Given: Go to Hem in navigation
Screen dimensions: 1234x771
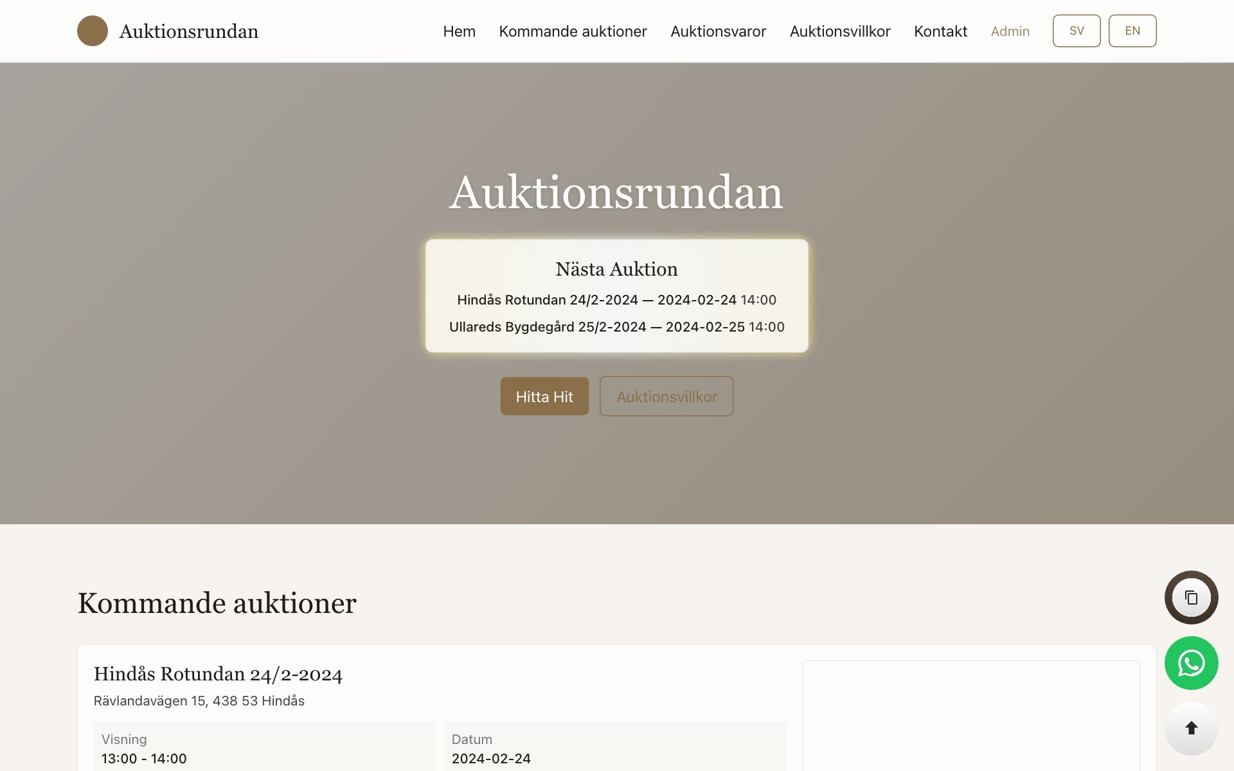Looking at the screenshot, I should pyautogui.click(x=459, y=31).
